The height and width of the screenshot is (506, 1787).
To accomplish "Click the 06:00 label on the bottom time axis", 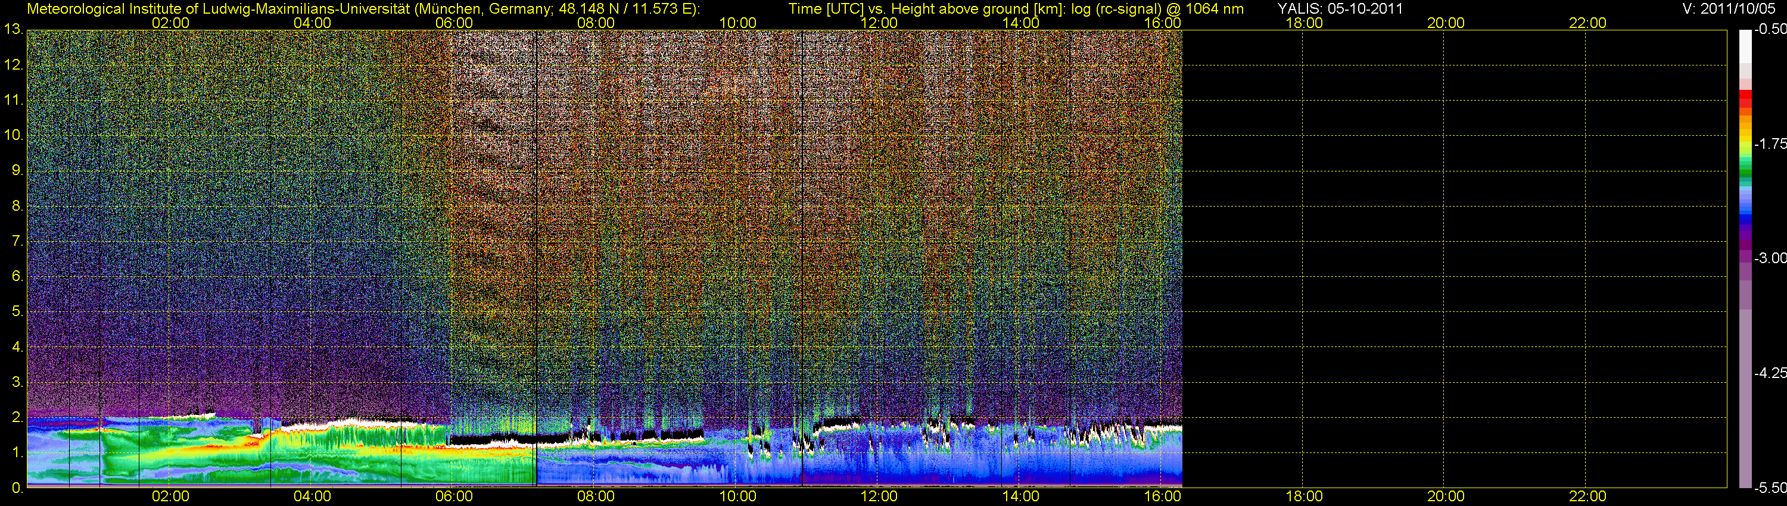I will tap(454, 496).
